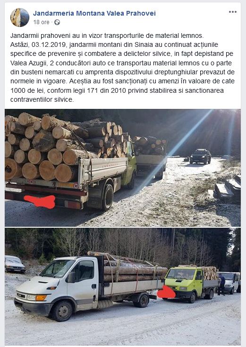The height and width of the screenshot is (347, 246).
Task: Click the man standing beside the green truck
Action: click(x=221, y=284)
